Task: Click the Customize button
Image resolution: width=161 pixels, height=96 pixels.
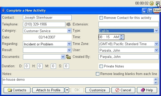Action: [97, 90]
